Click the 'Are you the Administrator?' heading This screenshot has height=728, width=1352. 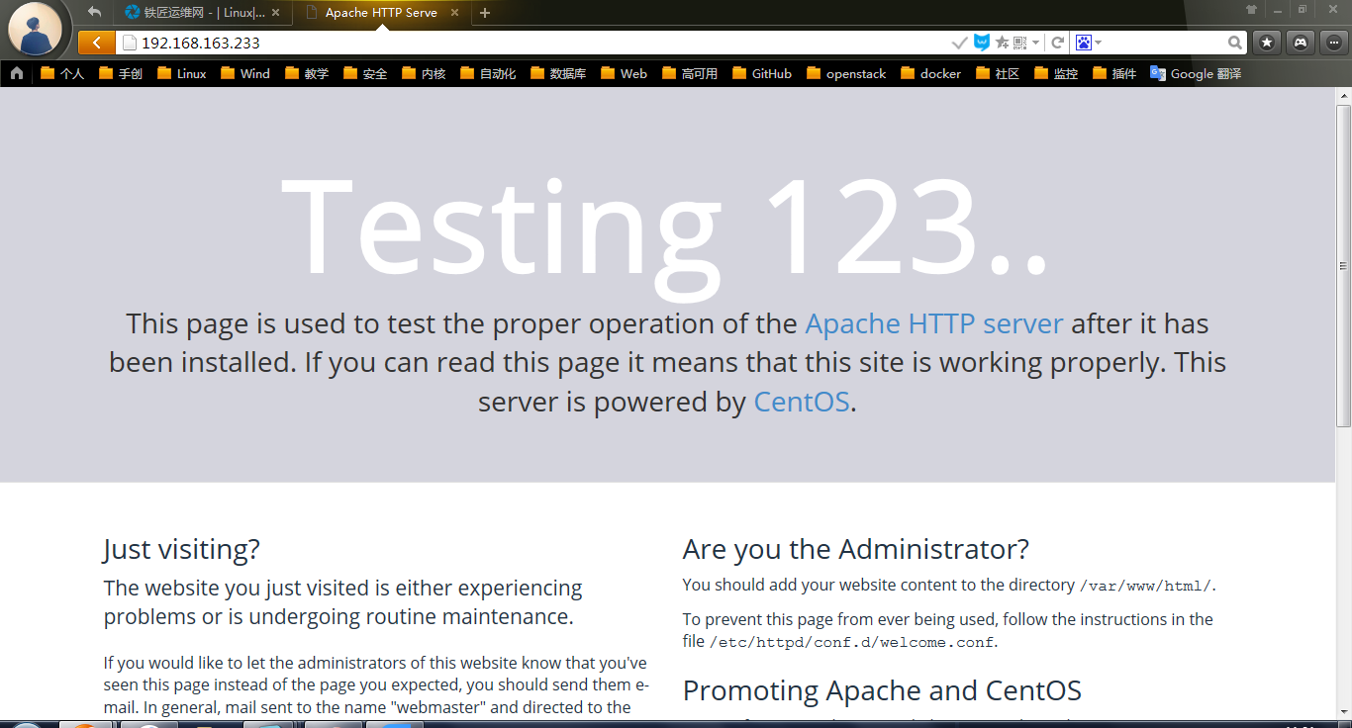[856, 549]
